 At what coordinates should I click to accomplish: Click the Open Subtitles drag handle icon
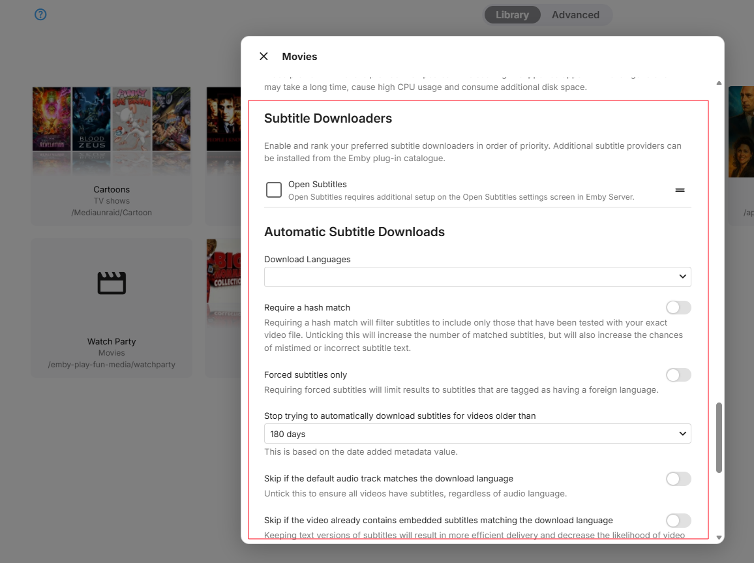click(x=680, y=190)
